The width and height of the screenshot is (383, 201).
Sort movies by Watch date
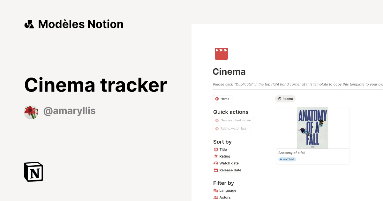click(x=229, y=163)
